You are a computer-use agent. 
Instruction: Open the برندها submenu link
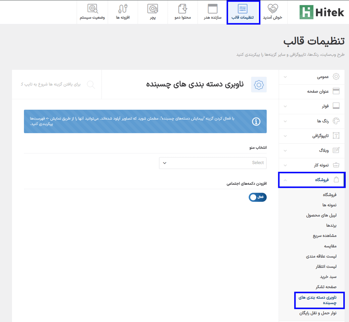click(x=331, y=225)
